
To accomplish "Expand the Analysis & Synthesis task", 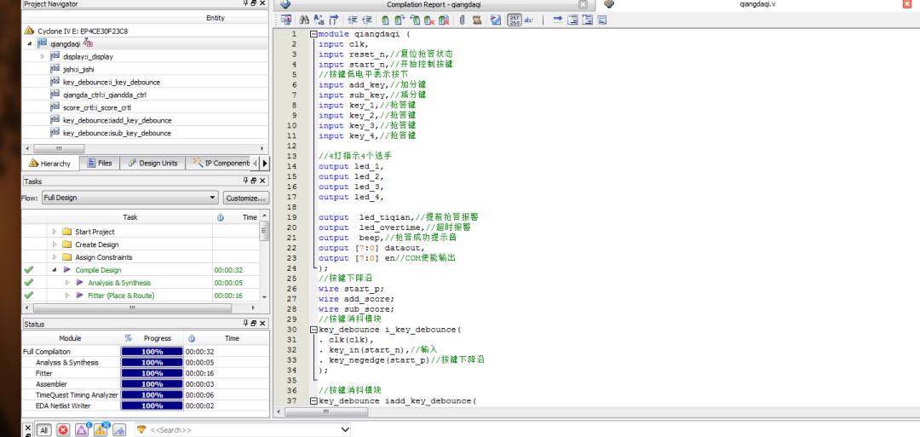I will [67, 283].
